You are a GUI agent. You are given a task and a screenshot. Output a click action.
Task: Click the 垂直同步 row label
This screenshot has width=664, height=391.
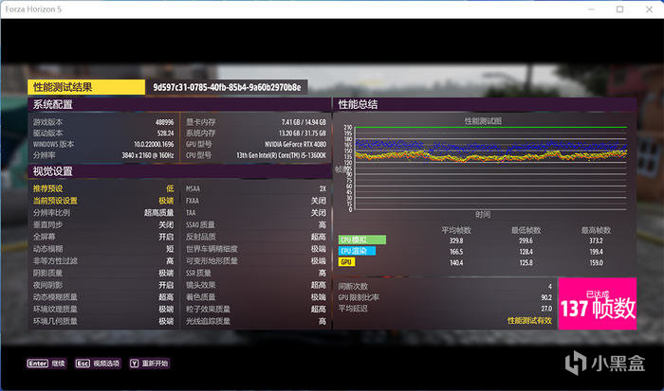47,224
